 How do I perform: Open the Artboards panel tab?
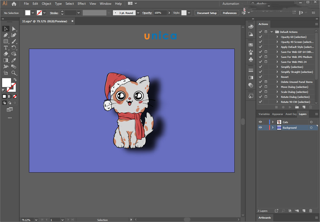pyautogui.click(x=265, y=218)
